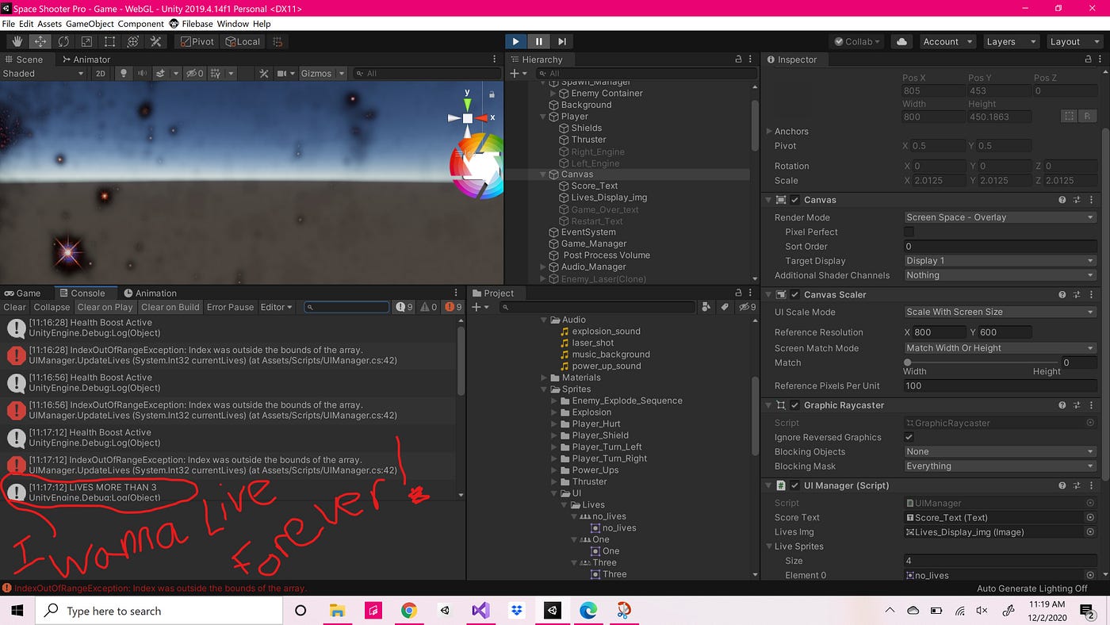Open the Component menu
This screenshot has width=1110, height=625.
(x=141, y=24)
